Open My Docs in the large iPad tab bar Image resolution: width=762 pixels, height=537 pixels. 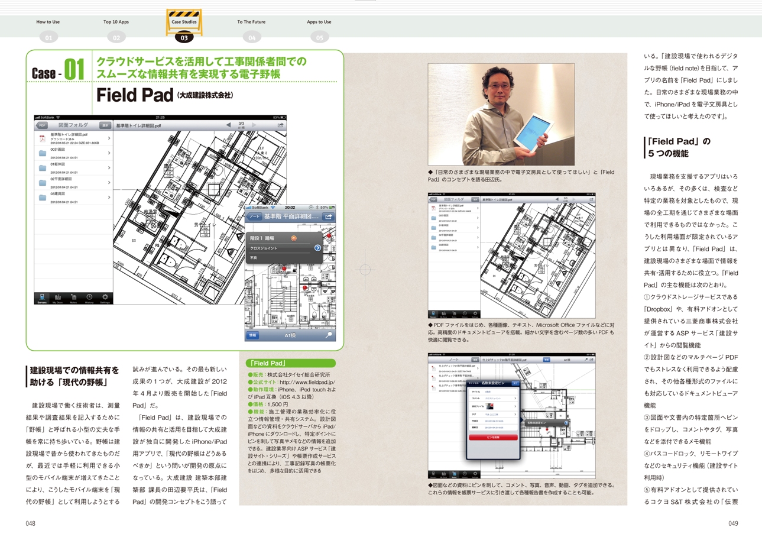point(58,297)
